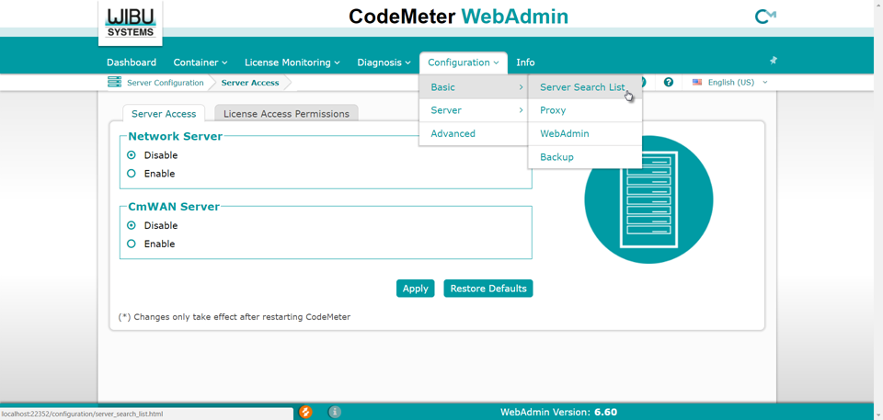The width and height of the screenshot is (883, 420).
Task: Open the License Monitoring dropdown
Action: [x=292, y=62]
